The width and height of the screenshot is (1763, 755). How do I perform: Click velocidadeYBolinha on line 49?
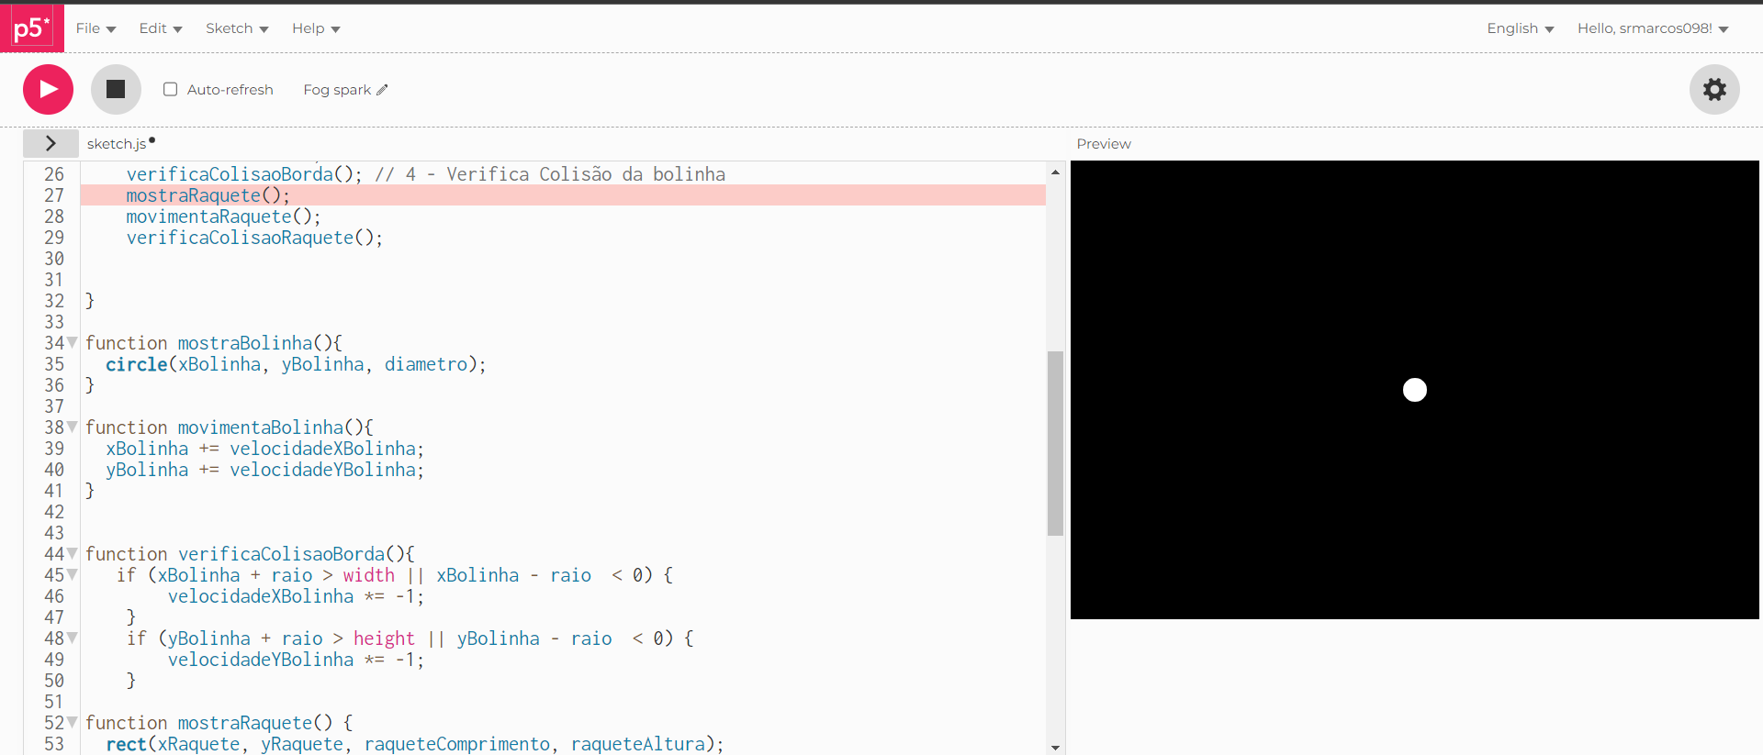click(x=261, y=660)
